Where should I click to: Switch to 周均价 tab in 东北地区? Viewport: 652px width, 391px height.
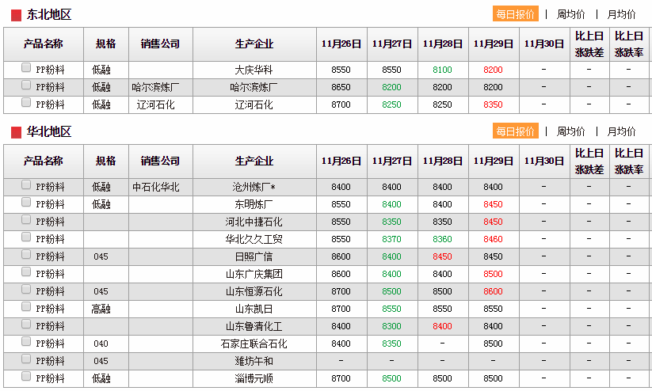click(x=570, y=14)
